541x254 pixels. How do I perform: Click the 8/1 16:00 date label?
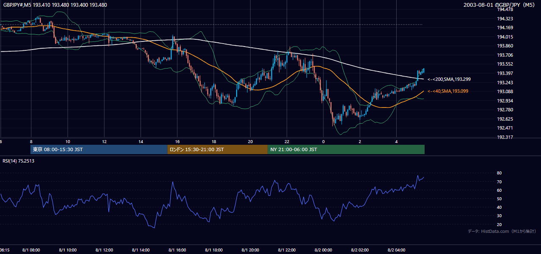(x=177, y=250)
